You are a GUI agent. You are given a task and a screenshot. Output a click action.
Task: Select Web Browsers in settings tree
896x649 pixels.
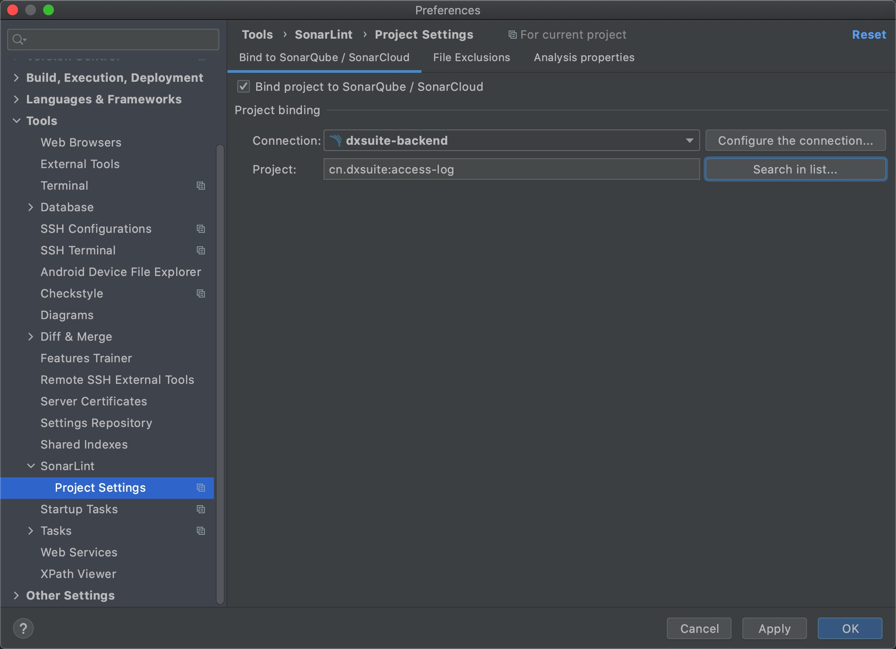81,142
